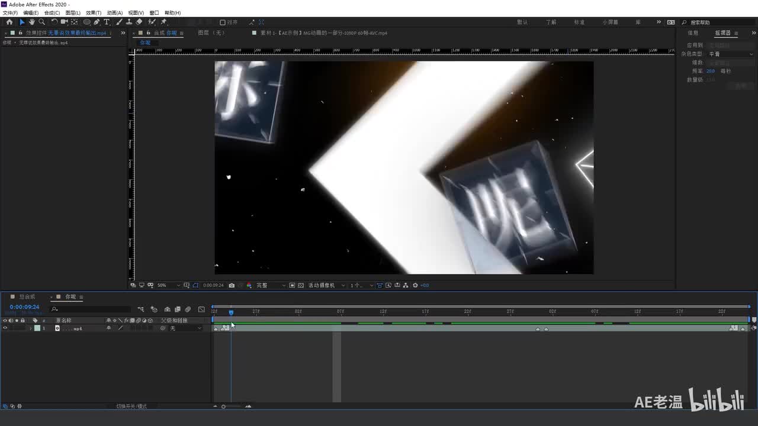The height and width of the screenshot is (426, 758).
Task: Select the Horizontal Type tool
Action: [107, 22]
